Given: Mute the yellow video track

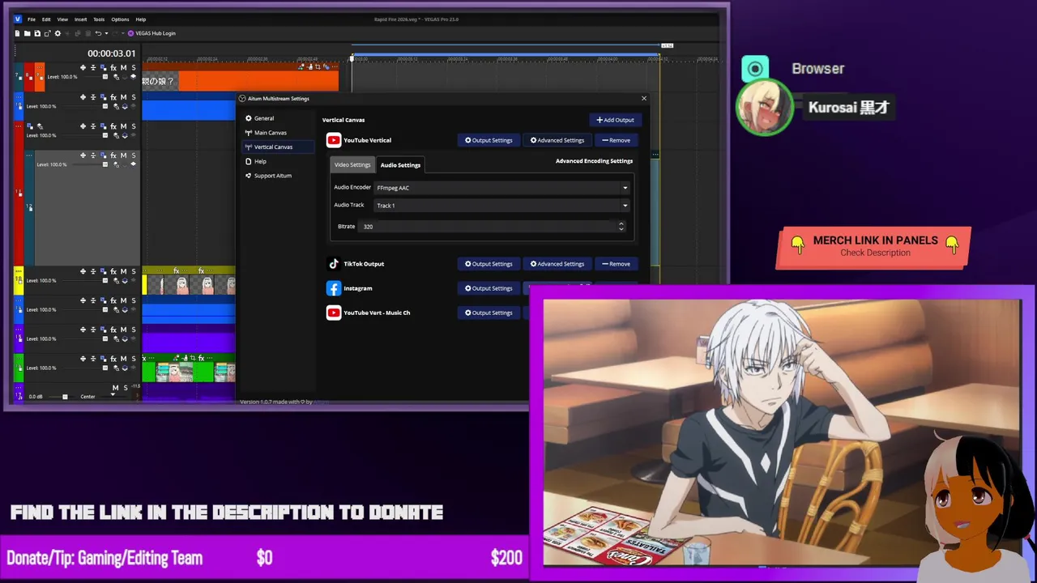Looking at the screenshot, I should [x=123, y=271].
